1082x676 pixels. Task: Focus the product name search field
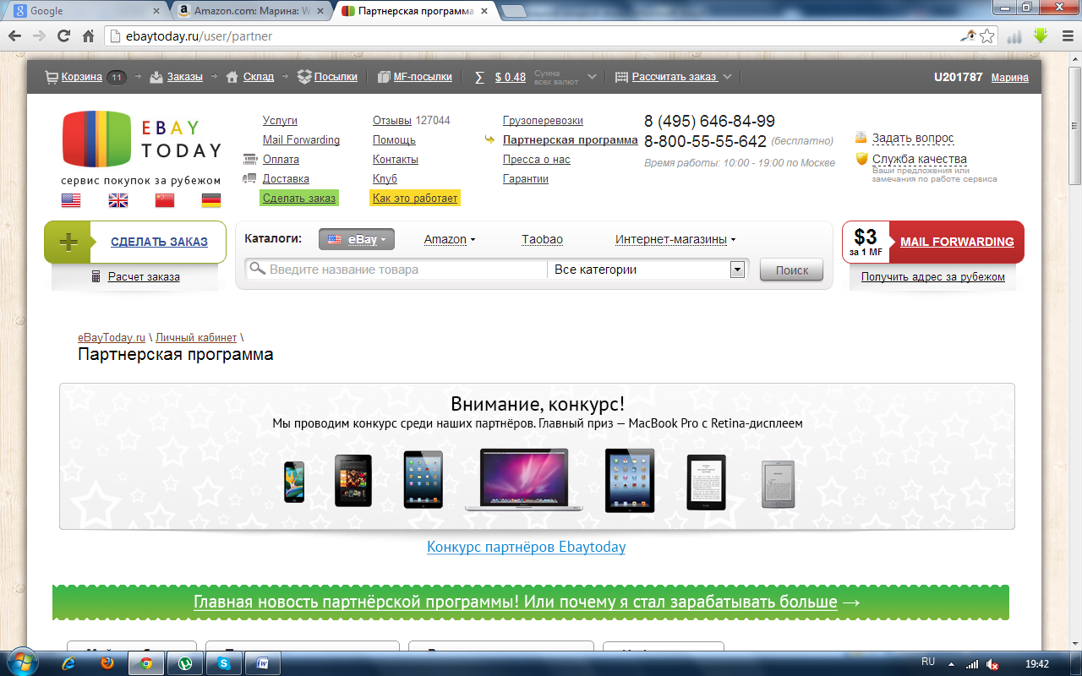click(x=396, y=270)
